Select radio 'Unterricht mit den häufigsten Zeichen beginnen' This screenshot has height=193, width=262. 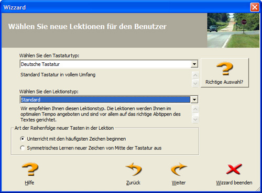pyautogui.click(x=23, y=139)
